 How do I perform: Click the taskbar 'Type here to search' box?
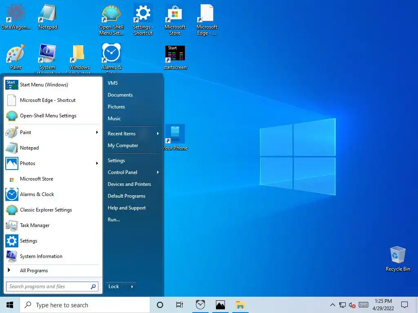click(85, 305)
